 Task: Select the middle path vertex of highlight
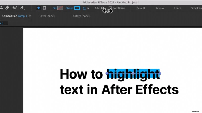pyautogui.click(x=133, y=73)
